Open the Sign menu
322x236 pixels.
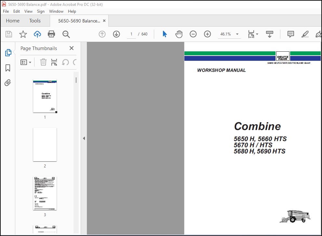(x=41, y=11)
